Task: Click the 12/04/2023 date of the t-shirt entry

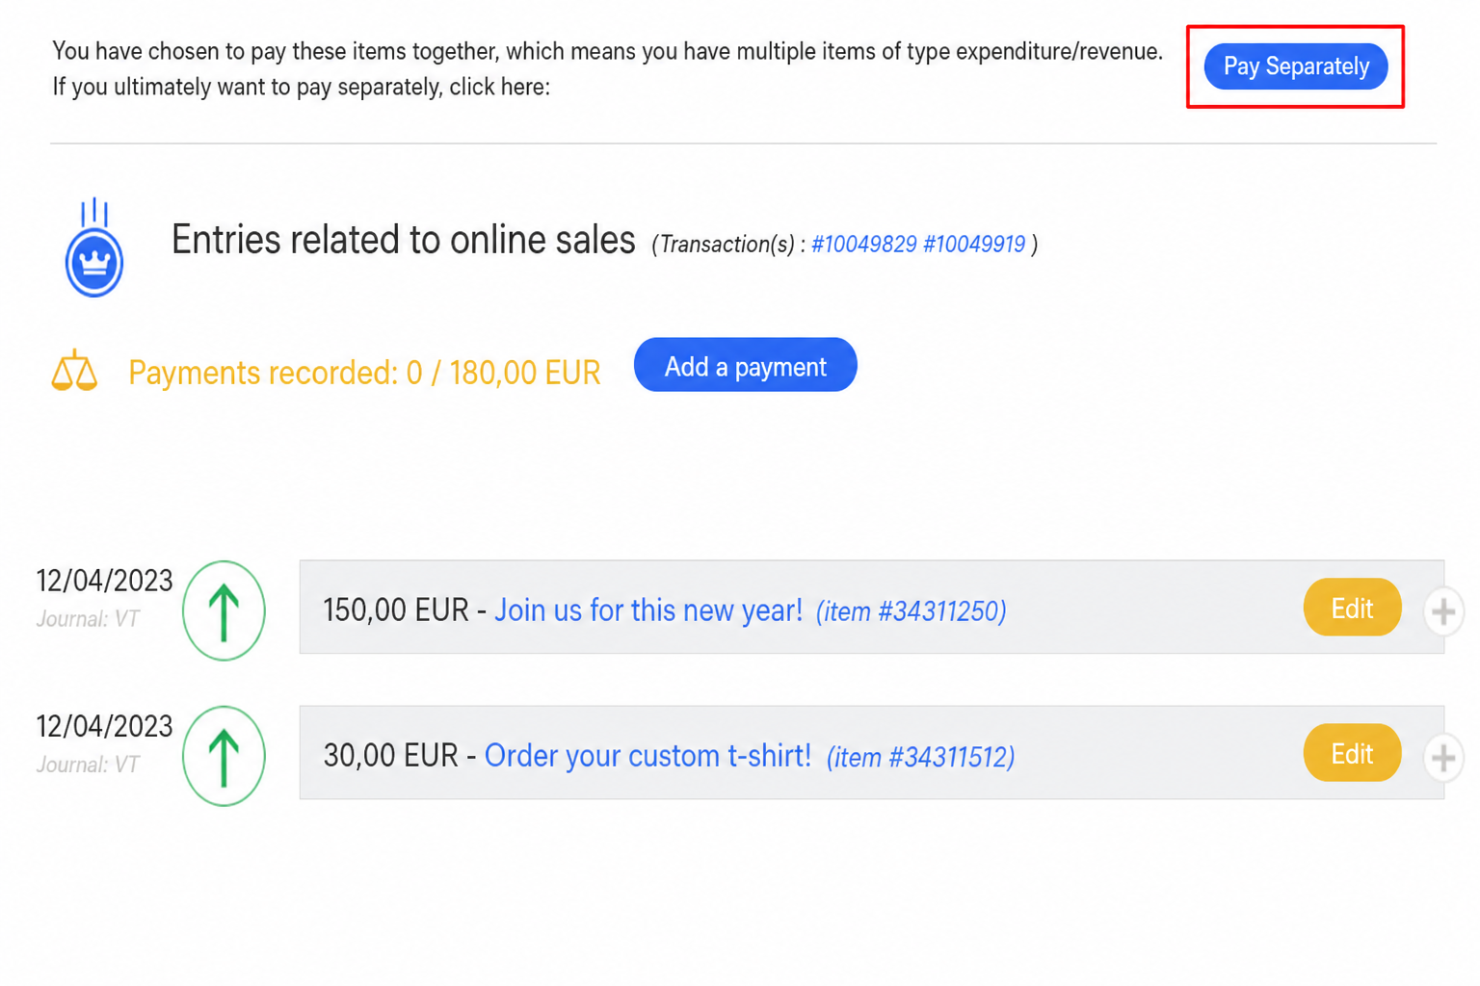Action: click(x=104, y=726)
